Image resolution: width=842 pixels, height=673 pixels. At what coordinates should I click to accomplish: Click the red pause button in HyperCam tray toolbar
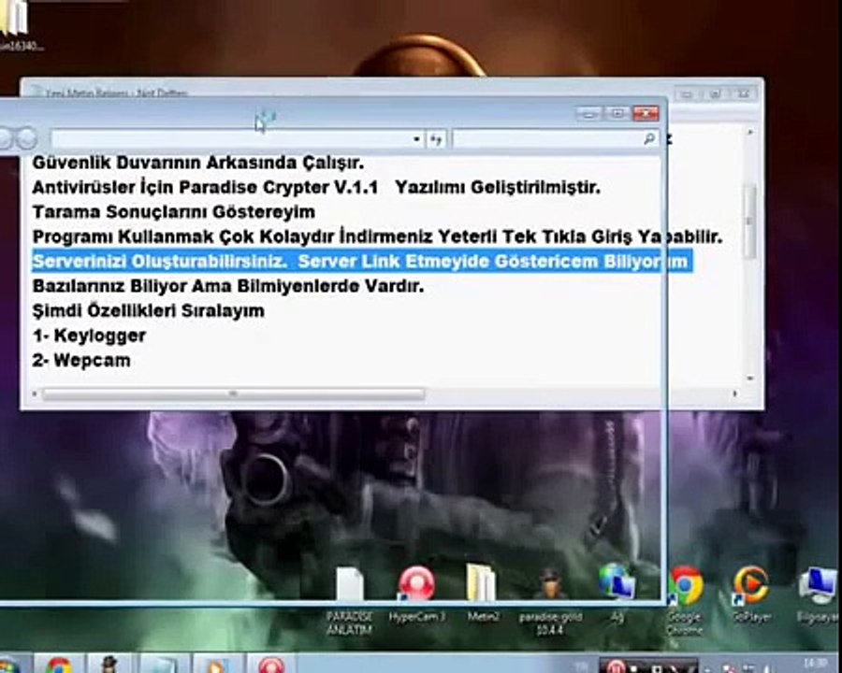click(616, 666)
